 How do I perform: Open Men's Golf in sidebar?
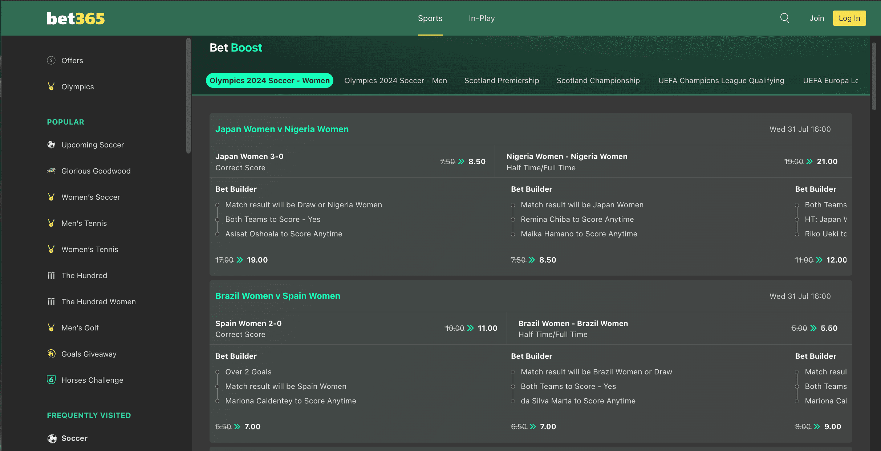80,328
